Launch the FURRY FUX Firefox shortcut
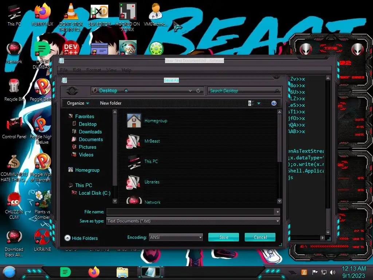This screenshot has height=280, width=373. click(42, 15)
